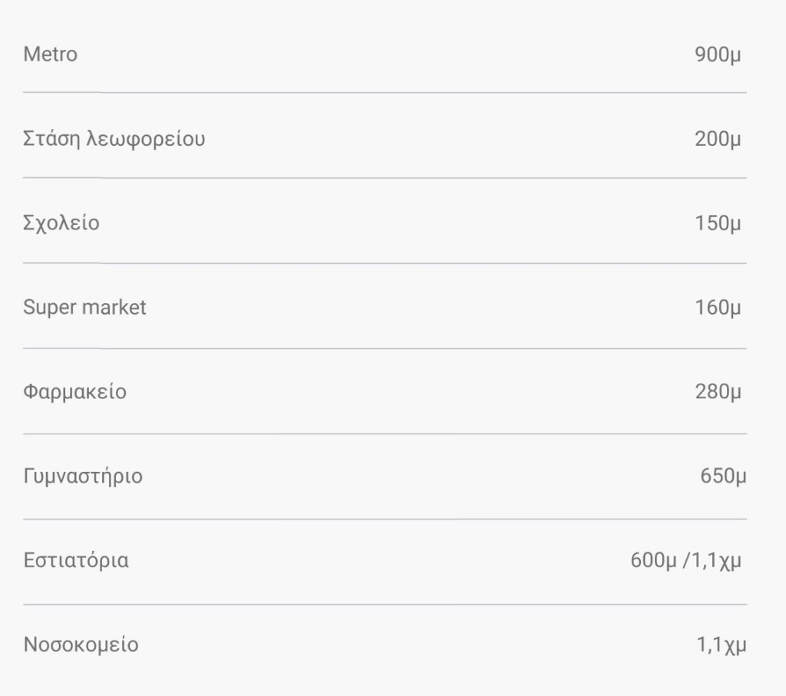Tap the 200μ bus stop distance
Image resolution: width=786 pixels, height=696 pixels.
(x=718, y=140)
